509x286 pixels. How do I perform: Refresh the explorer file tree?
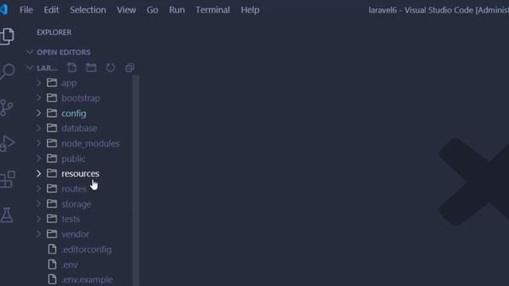pos(111,68)
